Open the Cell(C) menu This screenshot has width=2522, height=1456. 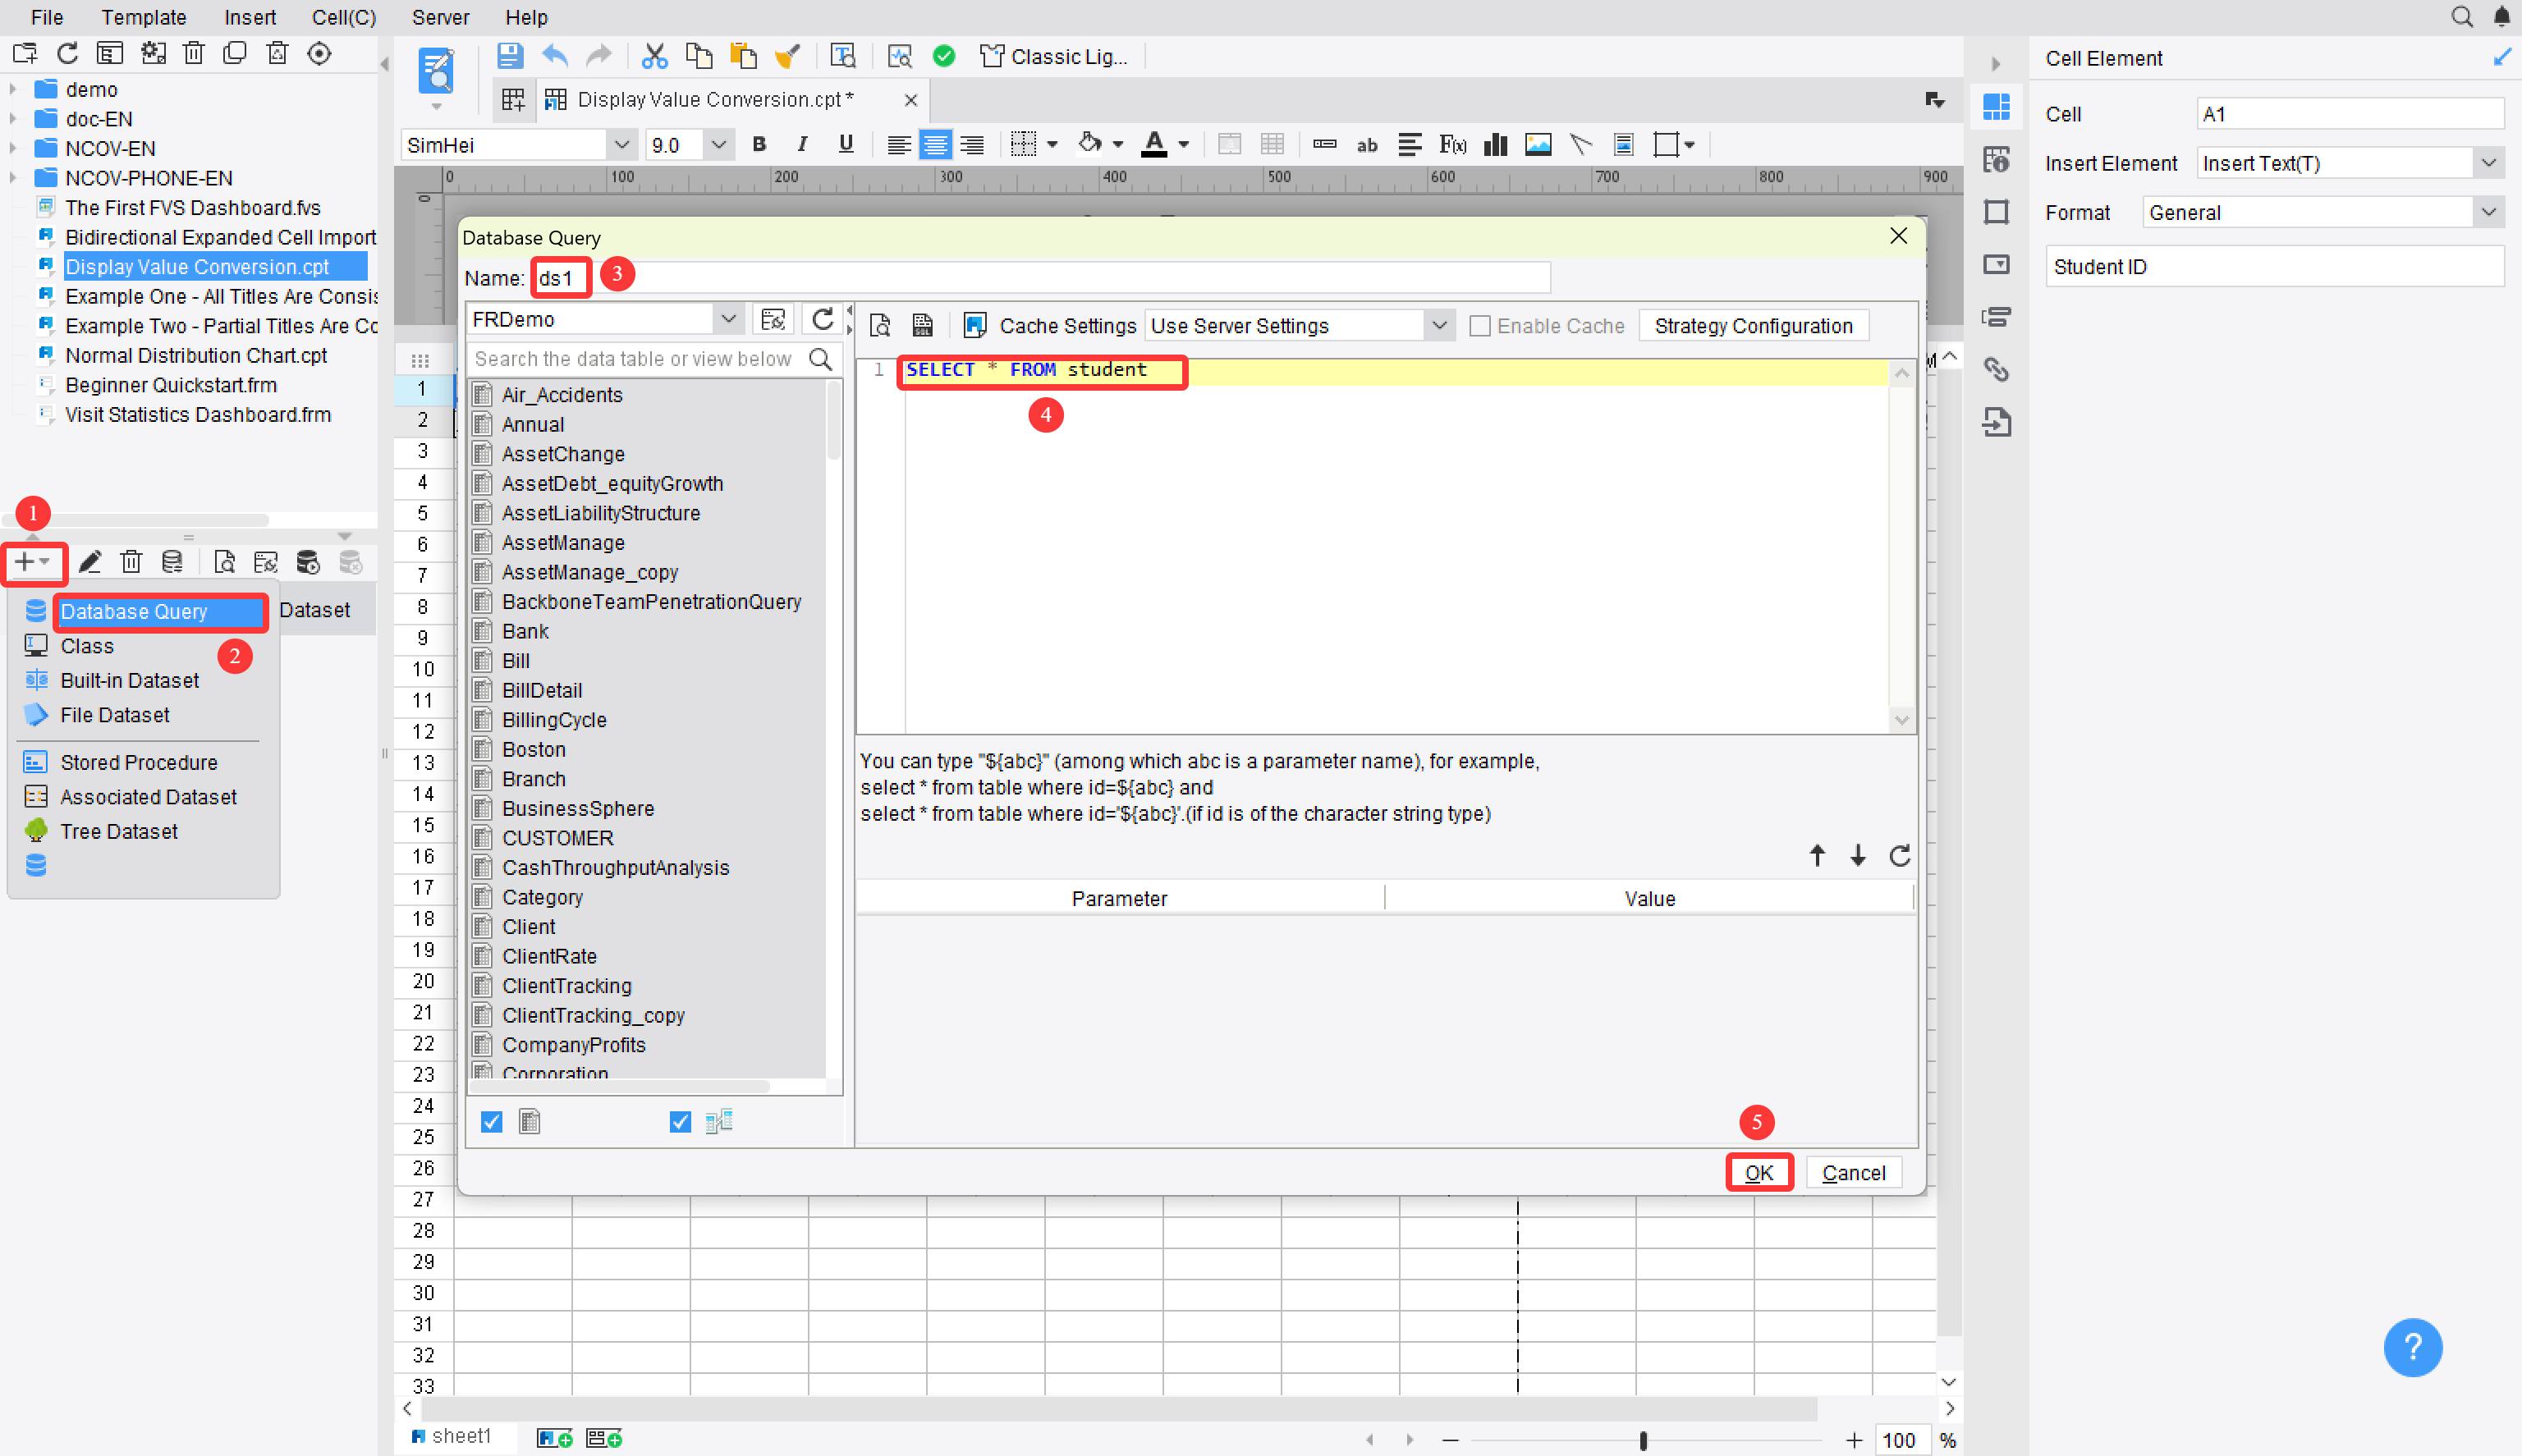(344, 17)
